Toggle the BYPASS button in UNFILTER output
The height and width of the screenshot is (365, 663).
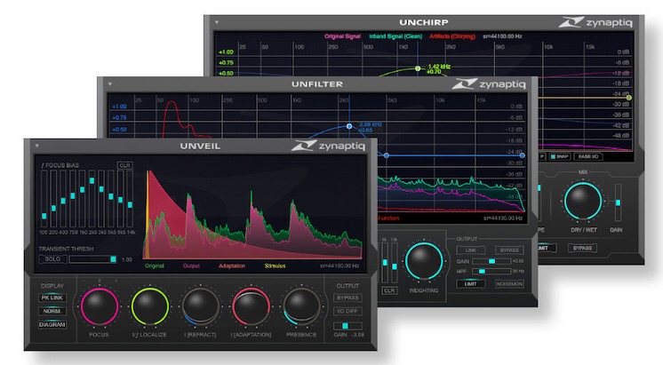509,250
